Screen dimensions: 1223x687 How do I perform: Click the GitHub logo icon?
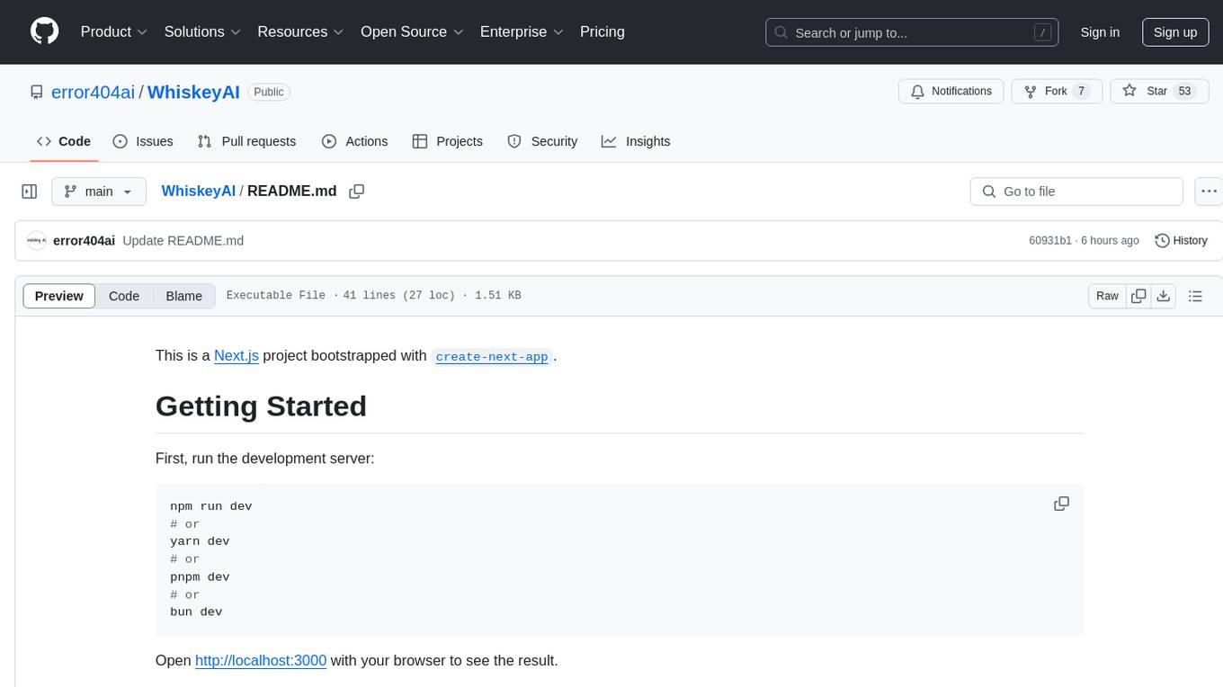click(x=44, y=31)
